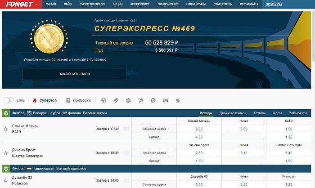Open Беларусь. Кубок. 1/2 финала header
The width and height of the screenshot is (315, 188).
pyautogui.click(x=70, y=113)
